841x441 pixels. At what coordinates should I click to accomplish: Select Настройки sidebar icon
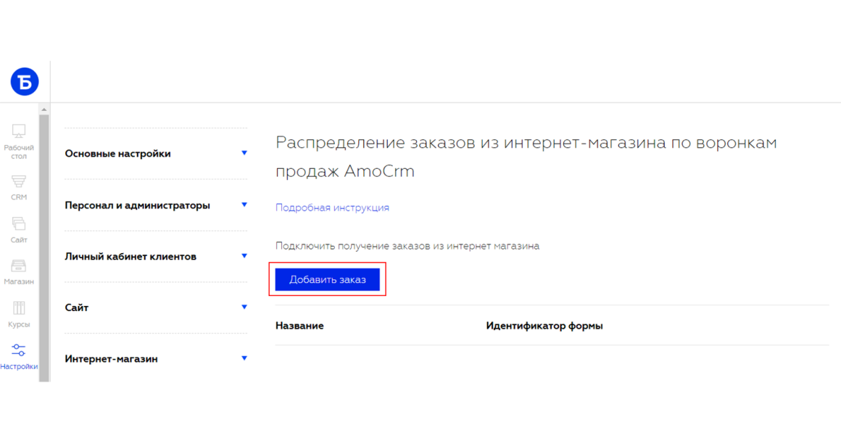pyautogui.click(x=19, y=358)
